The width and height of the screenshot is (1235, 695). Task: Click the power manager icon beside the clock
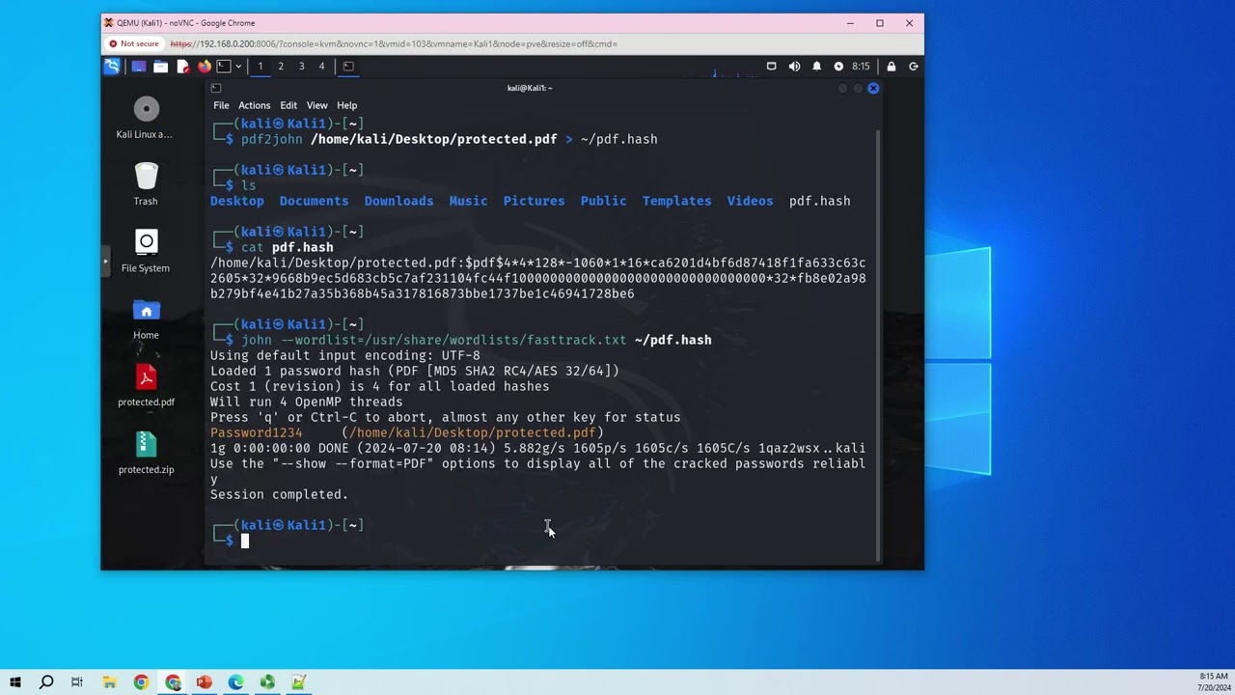coord(838,67)
